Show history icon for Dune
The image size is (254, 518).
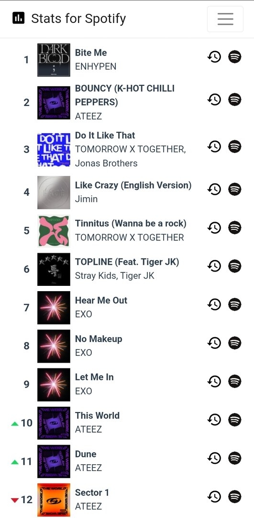click(214, 458)
